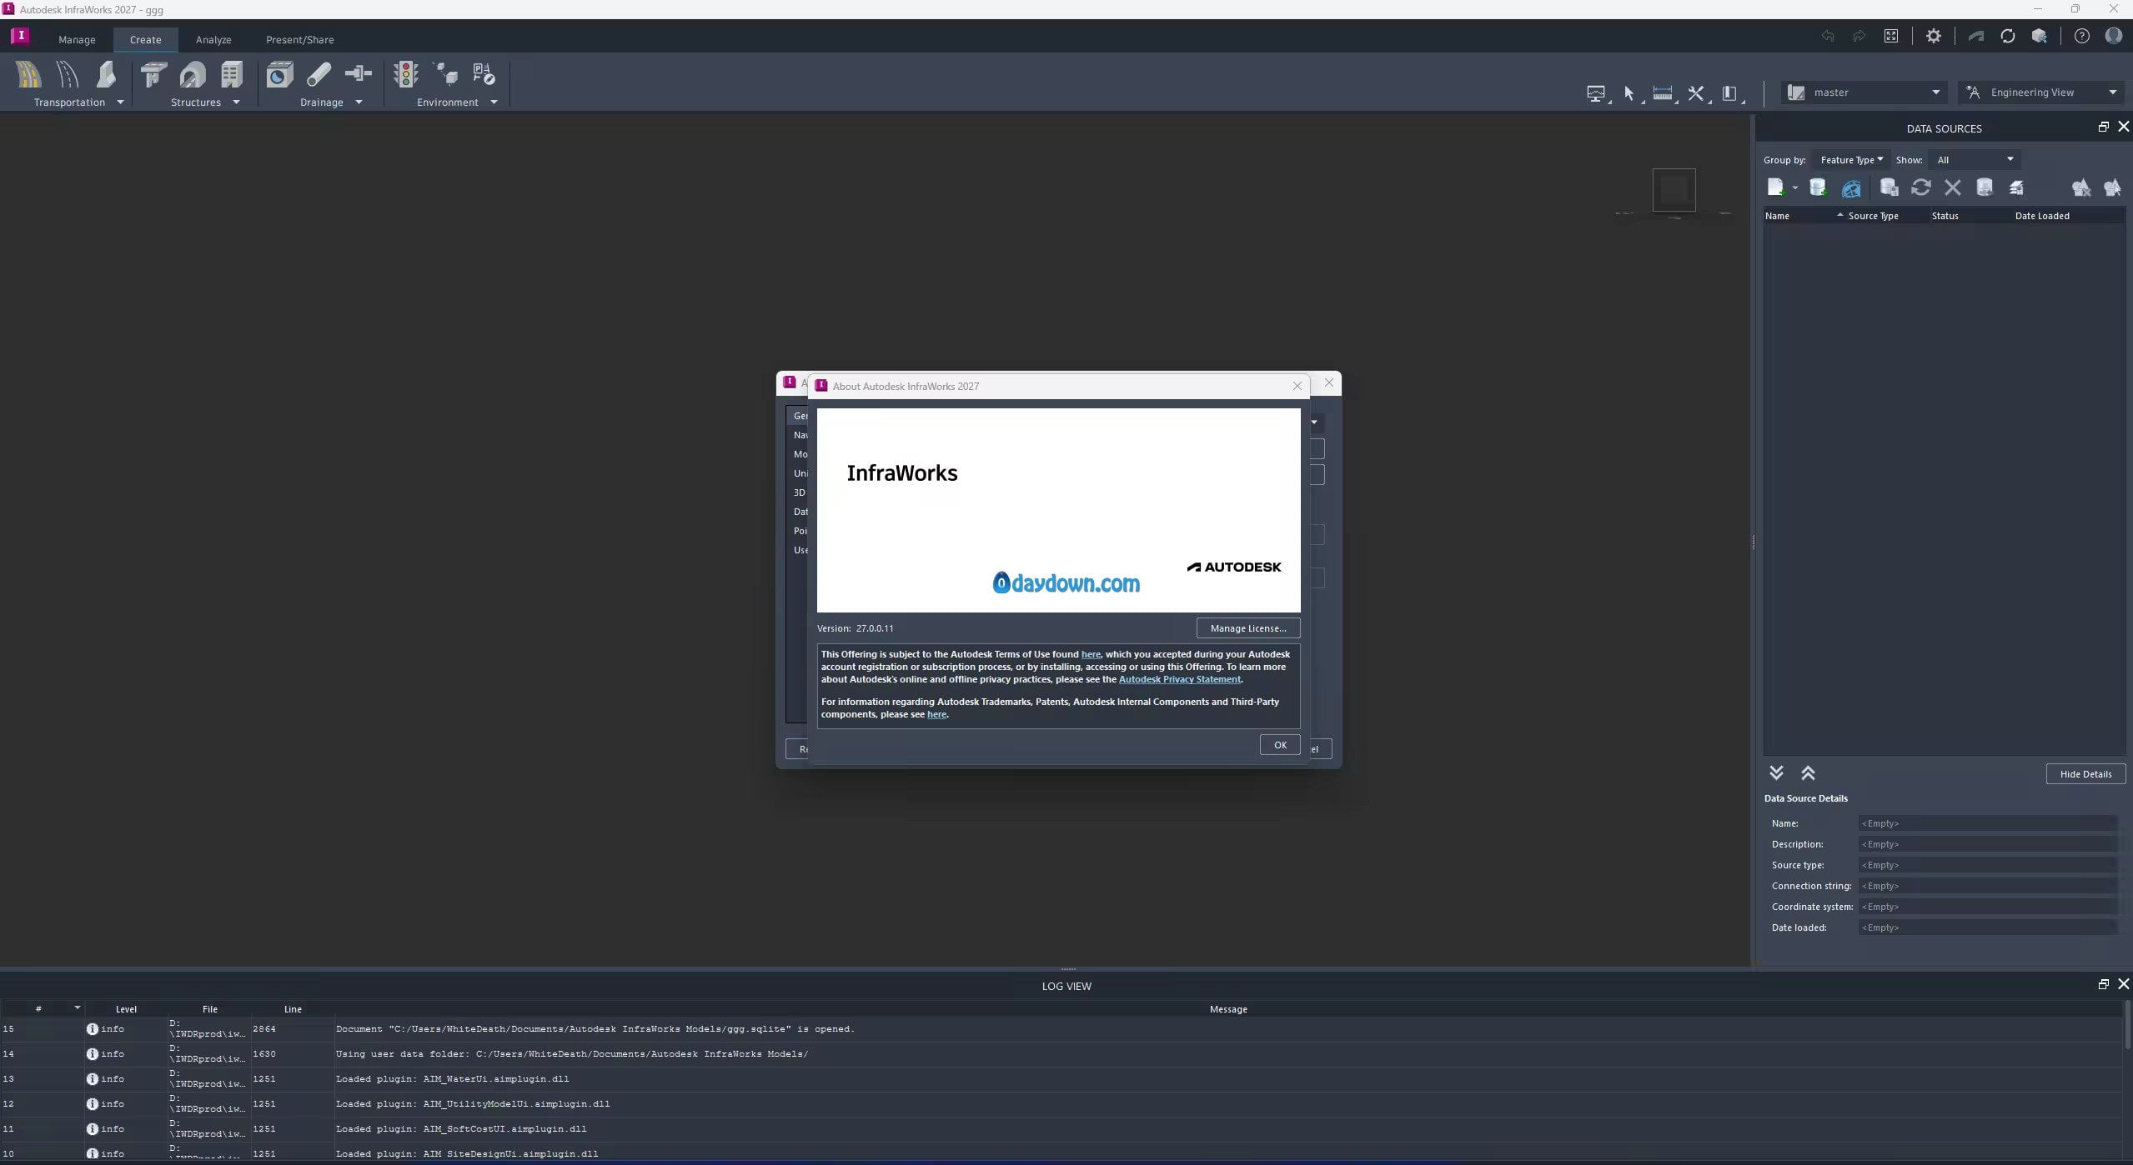This screenshot has height=1165, width=2133.
Task: Choose the tunnel tool icon
Action: click(x=193, y=75)
